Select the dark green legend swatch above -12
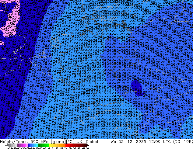Screen dimensions: 193x149 pos(39,145)
